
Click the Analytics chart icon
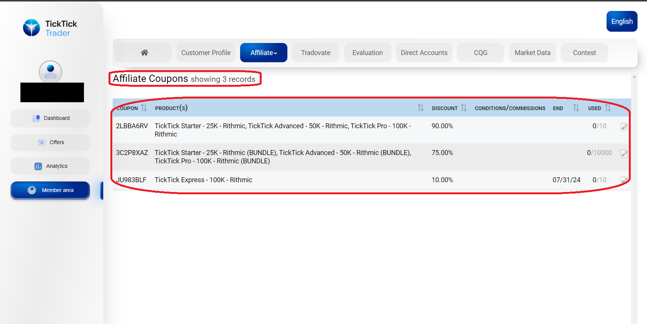pos(38,166)
